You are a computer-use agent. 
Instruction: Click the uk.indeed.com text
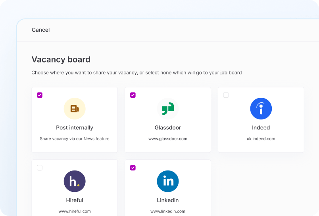[x=261, y=139]
